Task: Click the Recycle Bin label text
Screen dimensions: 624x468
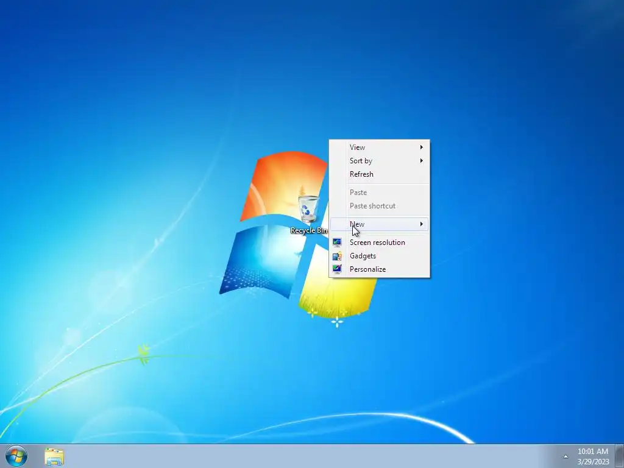Action: [x=309, y=230]
